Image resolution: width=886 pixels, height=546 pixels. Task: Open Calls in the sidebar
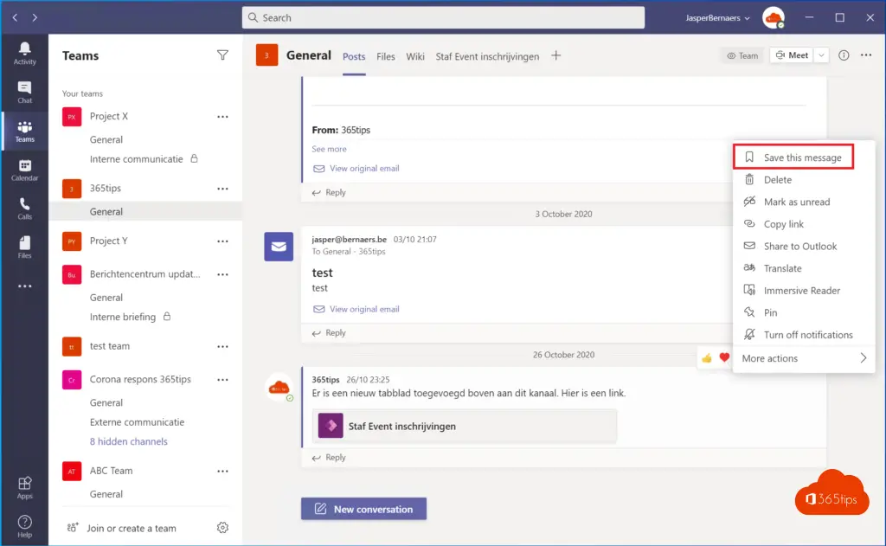point(24,209)
